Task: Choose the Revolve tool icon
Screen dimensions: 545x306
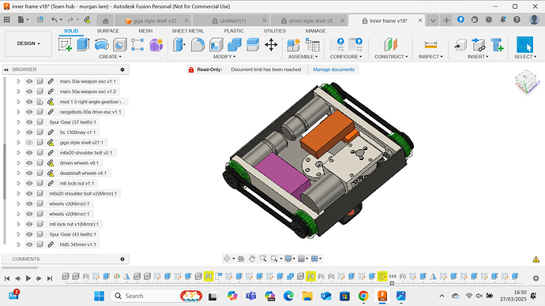Action: (x=101, y=45)
